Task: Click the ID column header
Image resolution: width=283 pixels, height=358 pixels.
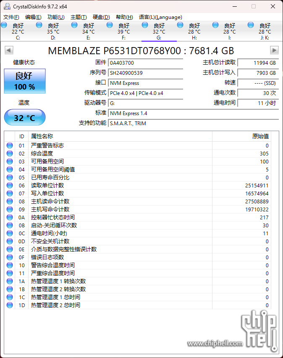Action: [22, 136]
